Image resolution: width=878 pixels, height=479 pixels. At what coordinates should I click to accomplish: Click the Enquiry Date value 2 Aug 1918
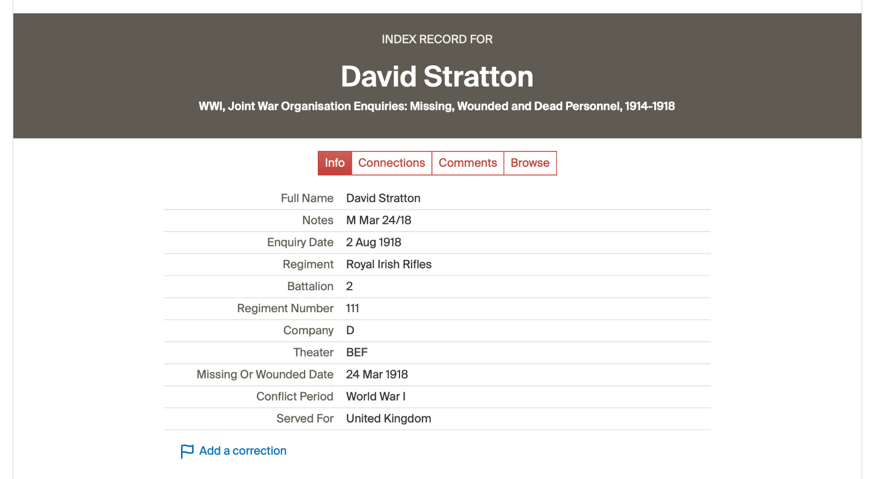click(x=374, y=242)
